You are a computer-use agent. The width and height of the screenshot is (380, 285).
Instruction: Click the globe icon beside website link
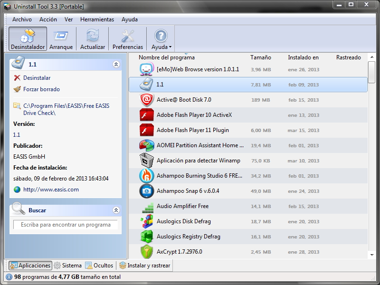click(17, 190)
